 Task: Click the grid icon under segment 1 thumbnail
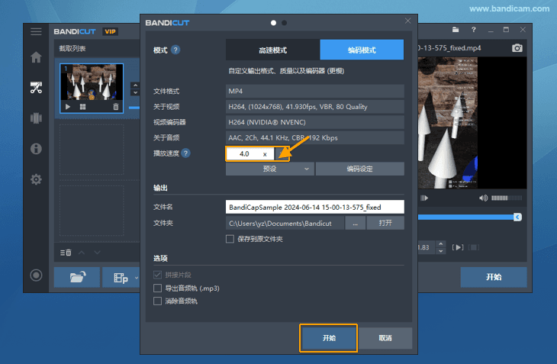(x=82, y=107)
